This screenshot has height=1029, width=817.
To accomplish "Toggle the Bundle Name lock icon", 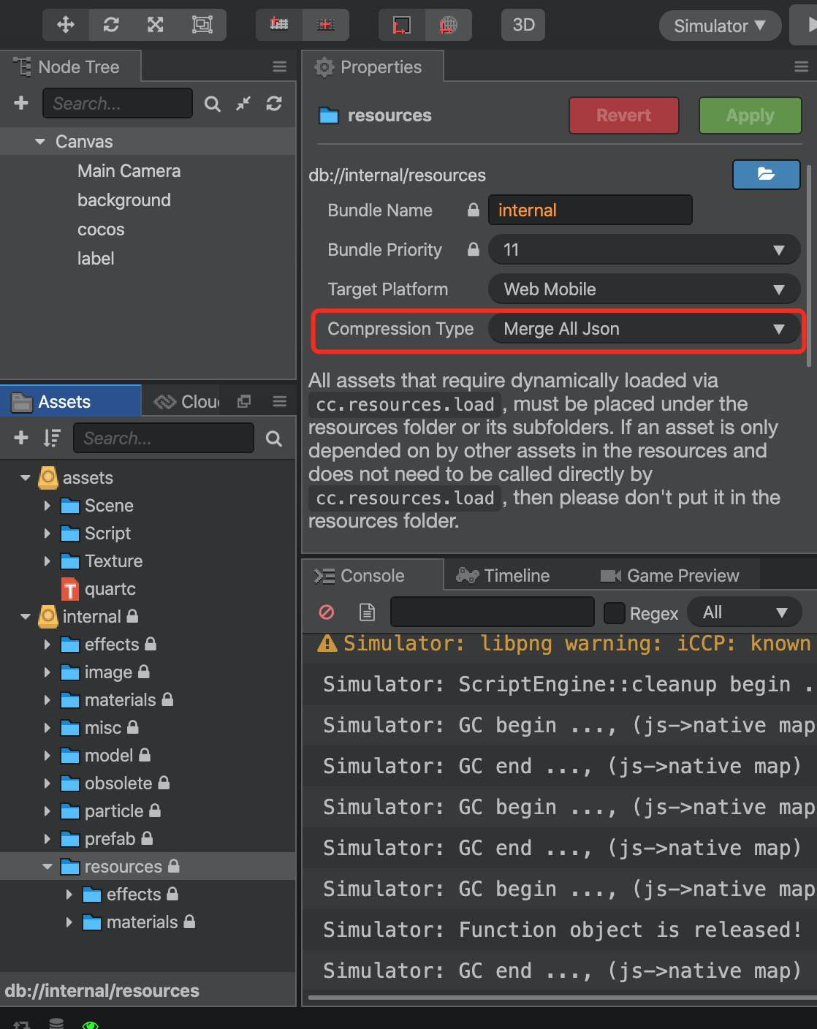I will click(474, 210).
